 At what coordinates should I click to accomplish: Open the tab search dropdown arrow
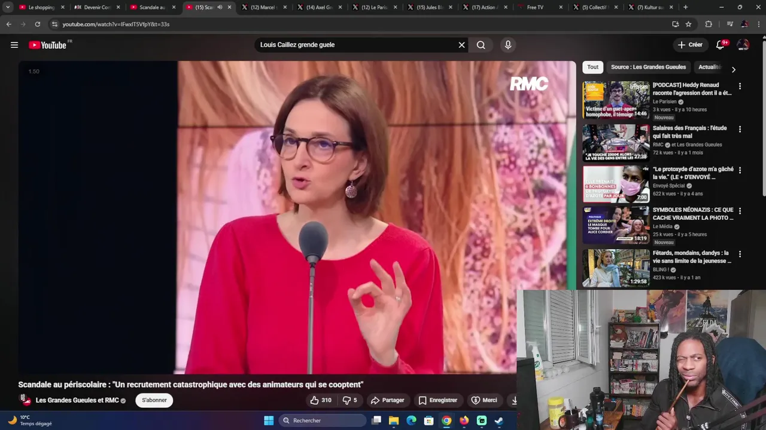coord(8,7)
